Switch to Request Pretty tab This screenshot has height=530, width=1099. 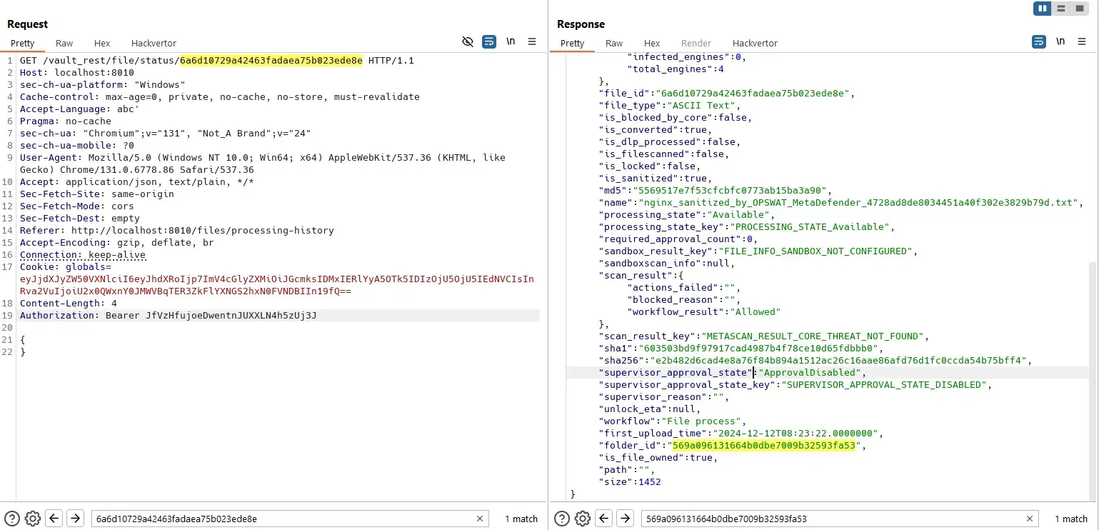(22, 44)
